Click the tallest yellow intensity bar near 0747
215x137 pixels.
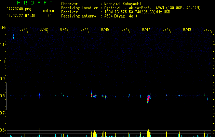coord(149,133)
